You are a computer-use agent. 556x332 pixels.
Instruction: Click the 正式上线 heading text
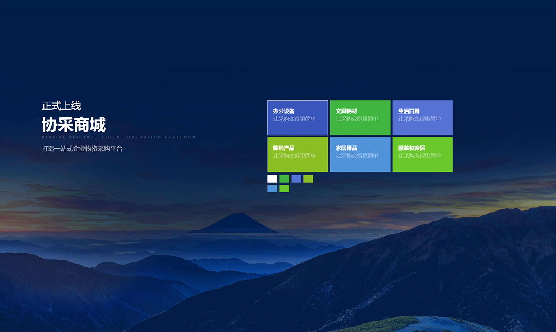pyautogui.click(x=61, y=106)
